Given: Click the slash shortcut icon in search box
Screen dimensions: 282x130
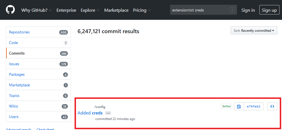Looking at the screenshot, I should tap(232, 10).
